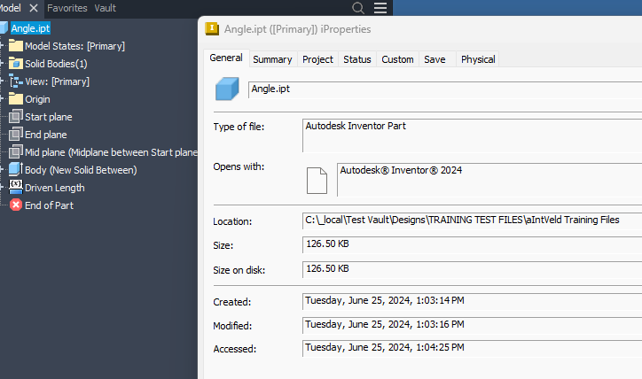Close the Model browser tab

[x=34, y=8]
